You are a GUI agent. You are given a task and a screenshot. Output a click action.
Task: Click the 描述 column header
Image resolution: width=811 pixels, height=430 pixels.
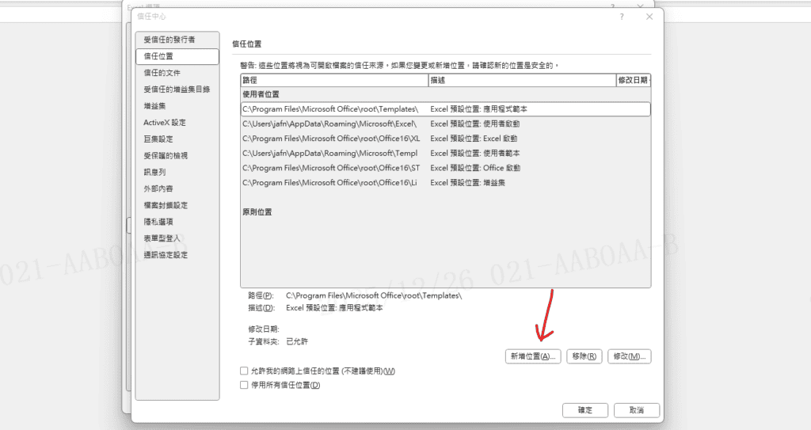(520, 81)
